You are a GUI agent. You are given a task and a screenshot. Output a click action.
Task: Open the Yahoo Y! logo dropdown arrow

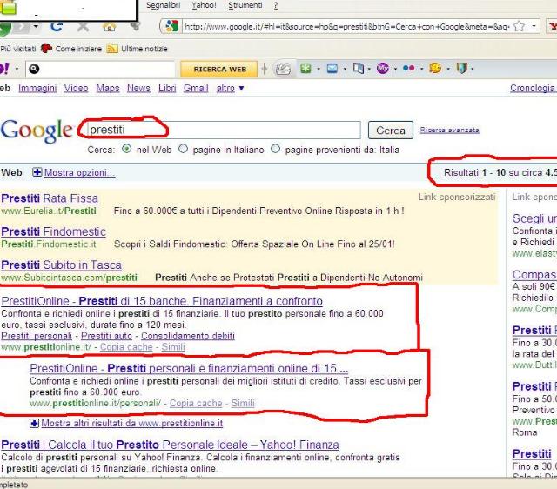[x=17, y=69]
